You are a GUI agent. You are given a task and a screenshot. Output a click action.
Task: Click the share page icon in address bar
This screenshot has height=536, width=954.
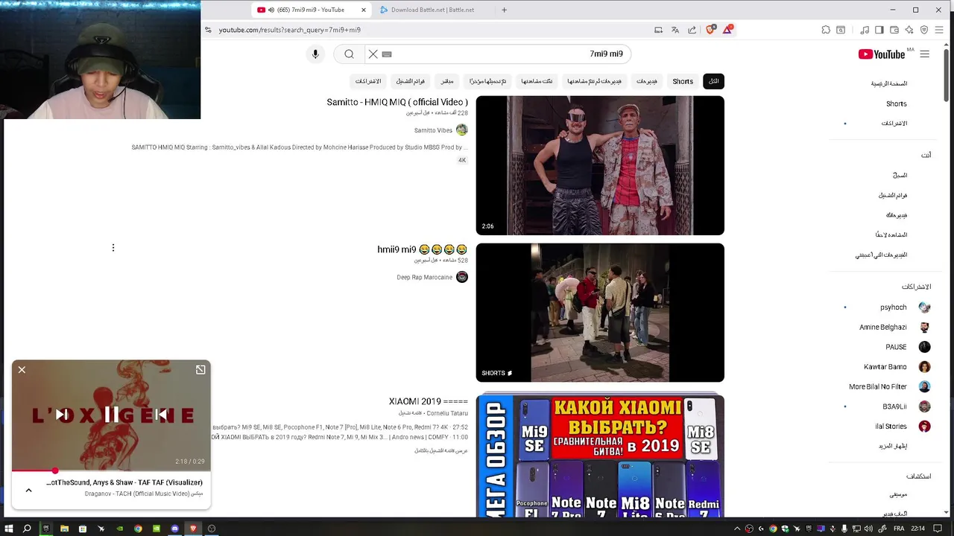click(x=692, y=30)
